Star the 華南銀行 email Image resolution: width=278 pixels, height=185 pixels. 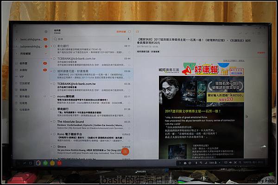tap(129, 116)
